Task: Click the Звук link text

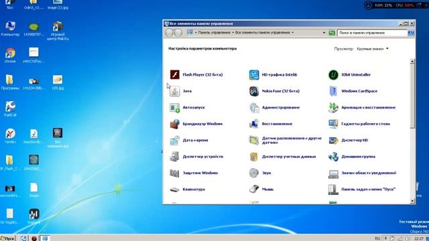Action: pyautogui.click(x=267, y=173)
